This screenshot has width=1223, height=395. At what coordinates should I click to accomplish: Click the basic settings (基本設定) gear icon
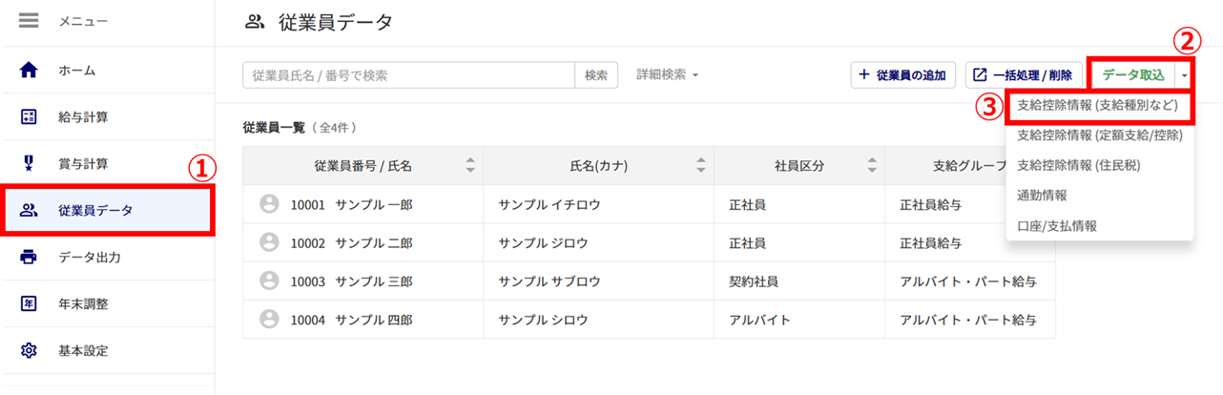(x=29, y=350)
